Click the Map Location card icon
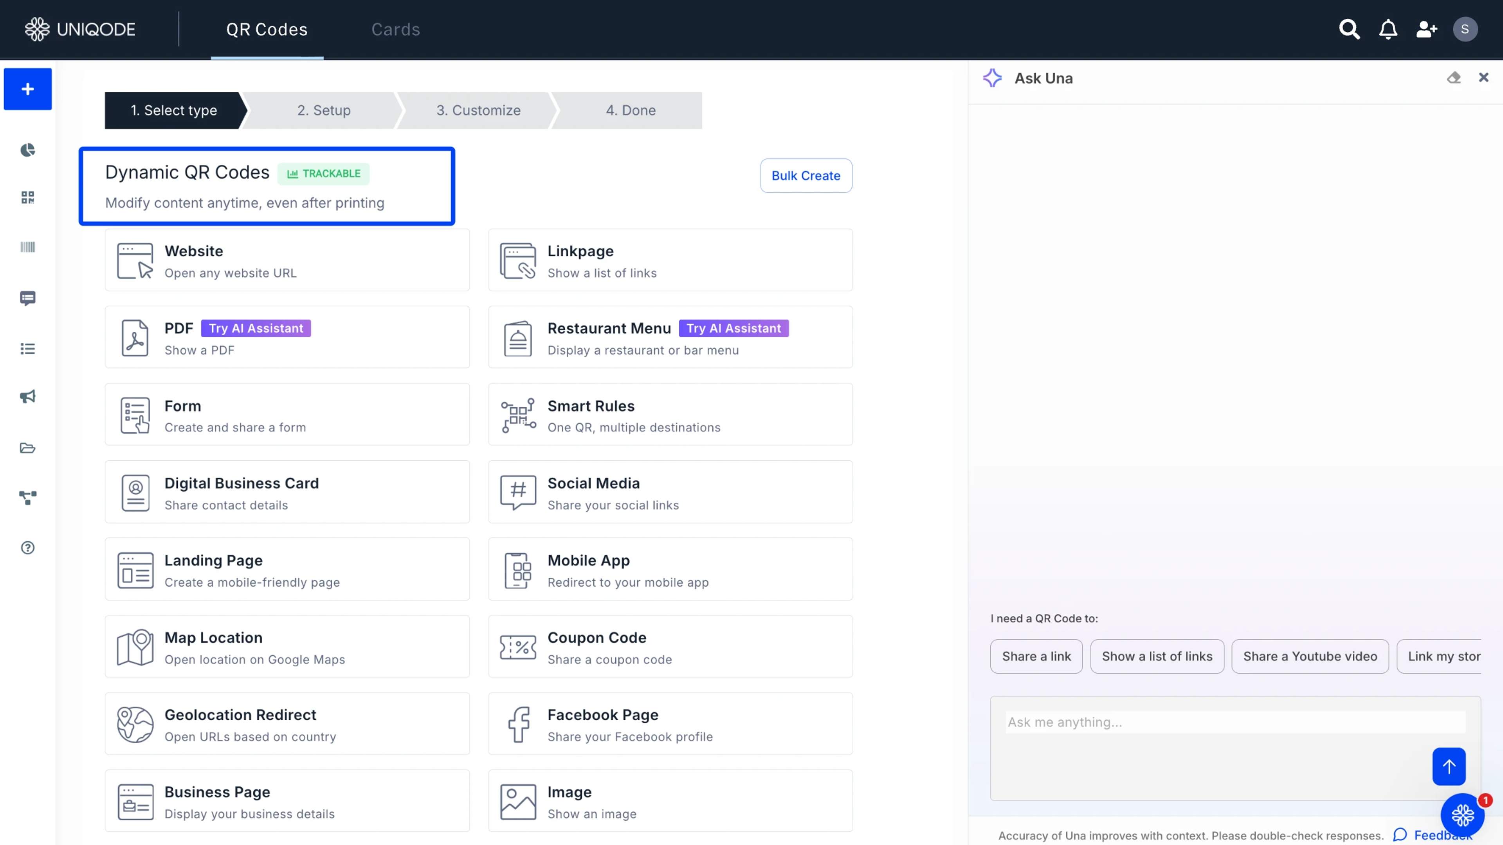Image resolution: width=1503 pixels, height=845 pixels. click(135, 647)
